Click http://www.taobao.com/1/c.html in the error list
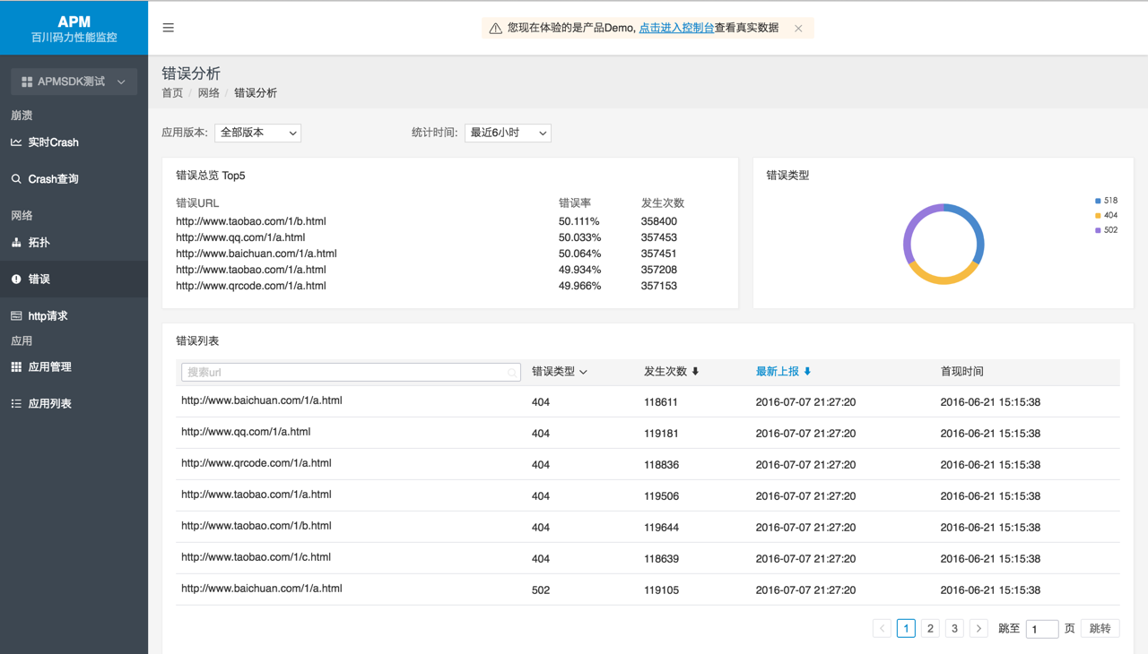1148x654 pixels. [257, 557]
